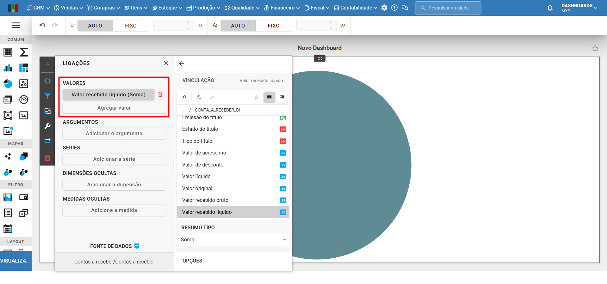This screenshot has height=284, width=607.
Task: Set width (L) mode to FIXO
Action: (131, 26)
